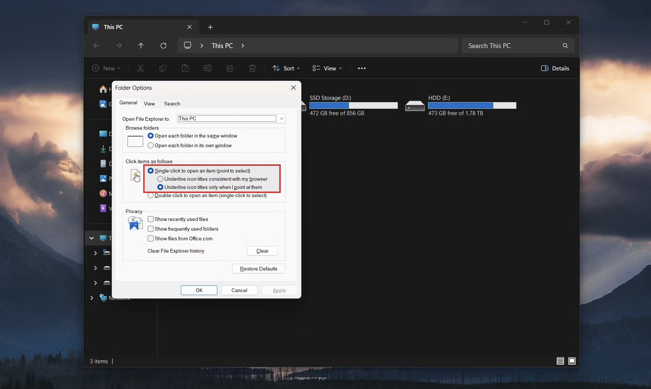This screenshot has width=651, height=389.
Task: Click the Up arrow navigation icon
Action: 141,45
